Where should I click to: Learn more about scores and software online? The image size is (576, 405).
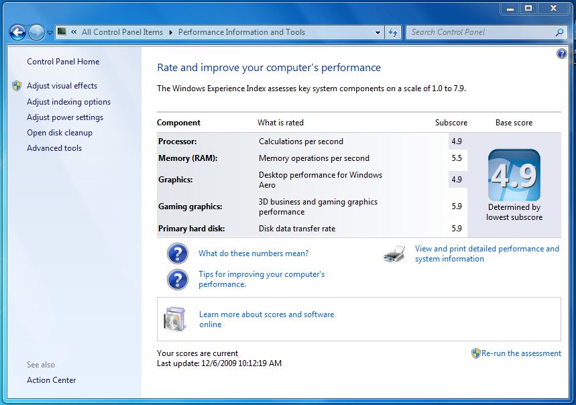[267, 319]
